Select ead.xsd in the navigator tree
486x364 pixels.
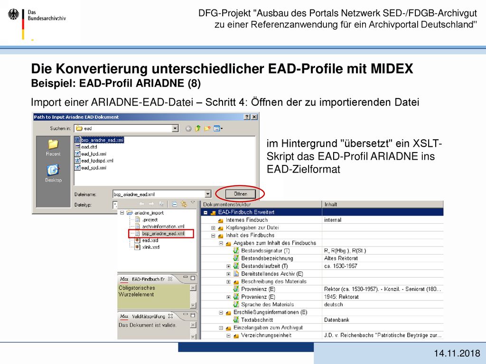coord(146,240)
